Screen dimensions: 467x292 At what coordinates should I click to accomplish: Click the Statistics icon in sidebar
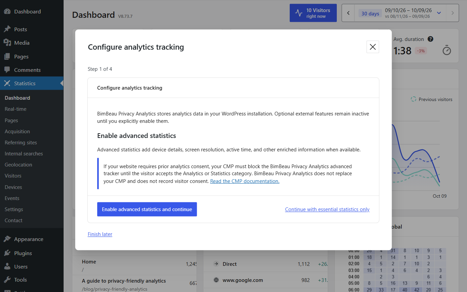point(7,83)
